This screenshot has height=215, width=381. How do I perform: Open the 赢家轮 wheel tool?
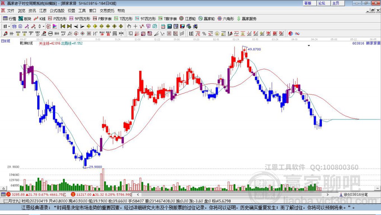point(206,19)
